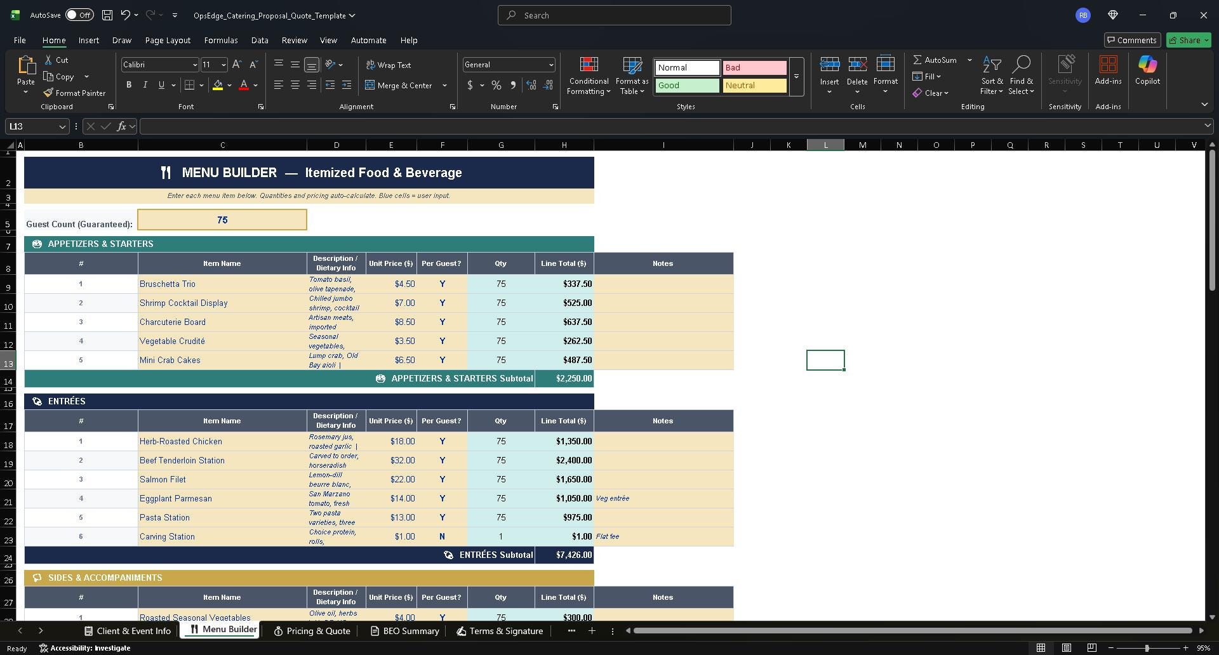Click the Increase Decimal icon

point(531,85)
